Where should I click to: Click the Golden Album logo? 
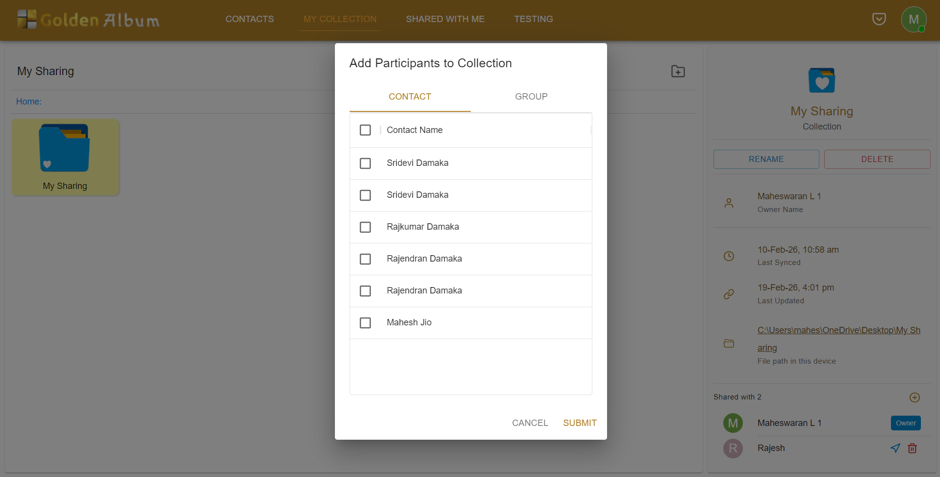(x=88, y=20)
